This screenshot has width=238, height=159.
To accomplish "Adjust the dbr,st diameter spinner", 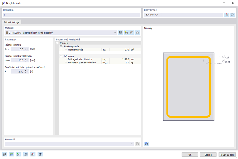I will 25,60.
